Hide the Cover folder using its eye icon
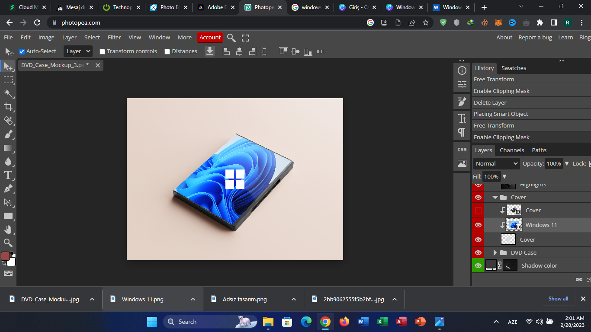 [x=478, y=198]
